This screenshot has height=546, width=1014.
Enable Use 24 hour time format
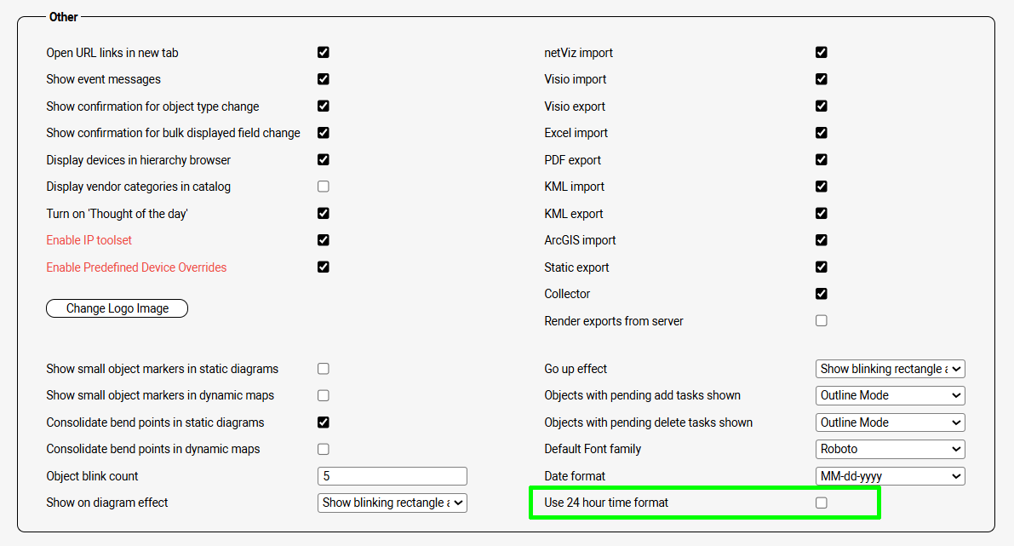(822, 503)
